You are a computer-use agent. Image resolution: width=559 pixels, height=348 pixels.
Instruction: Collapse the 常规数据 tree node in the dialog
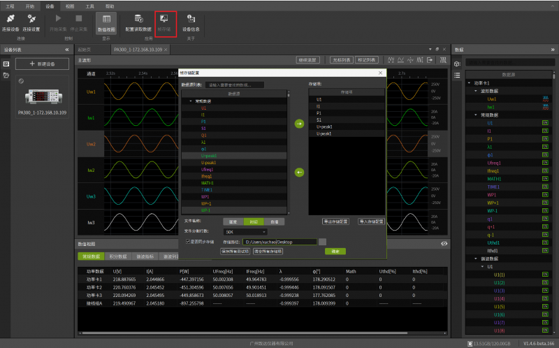(191, 101)
